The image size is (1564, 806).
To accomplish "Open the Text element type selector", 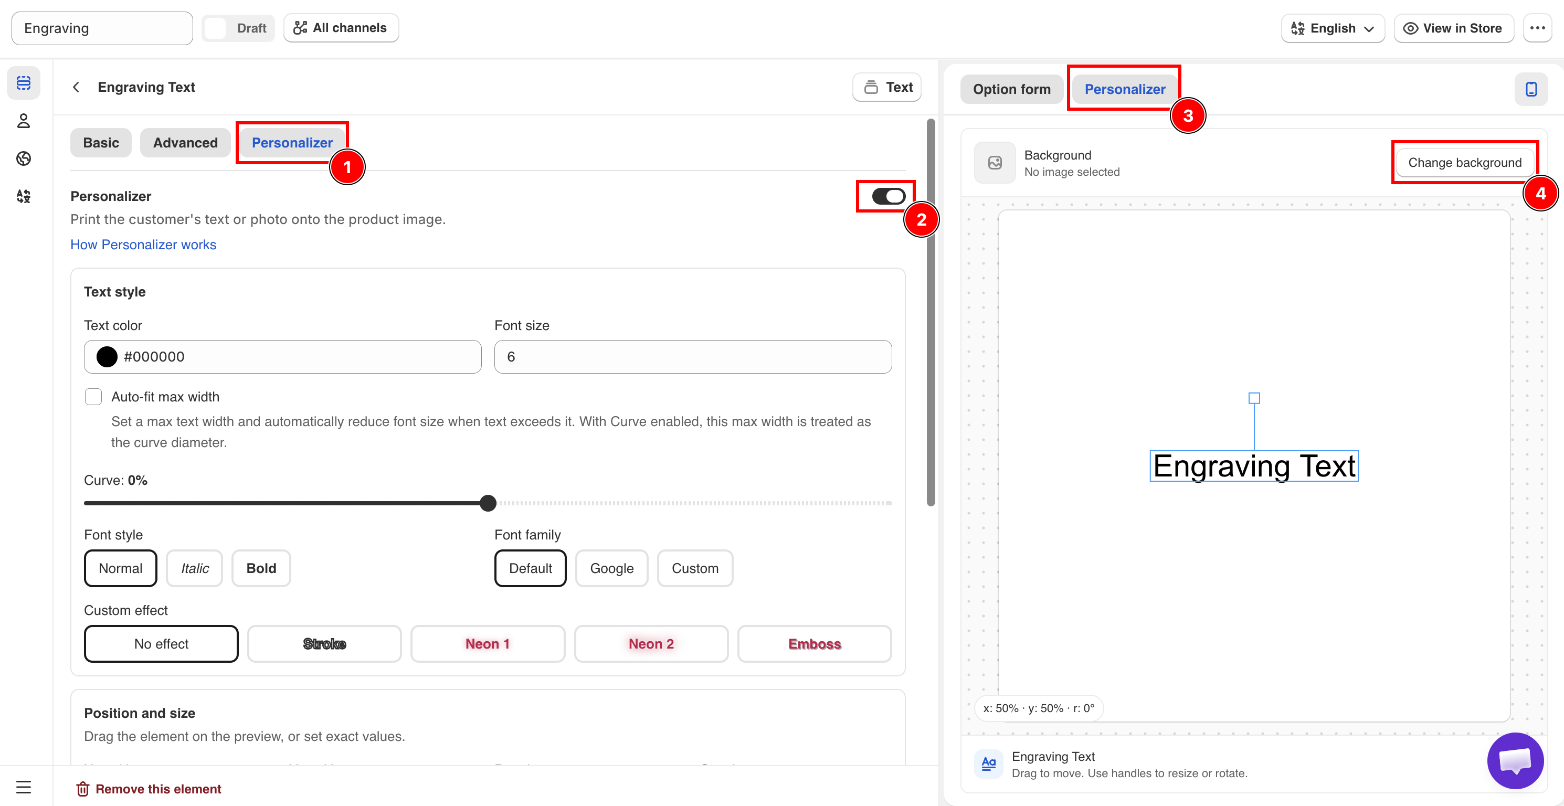I will [x=886, y=88].
